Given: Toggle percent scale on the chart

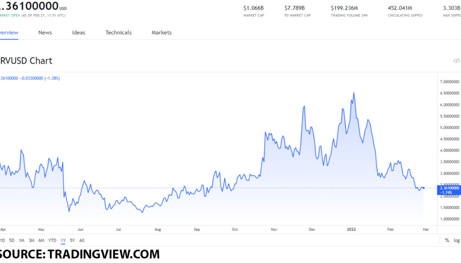Looking at the screenshot, I should pyautogui.click(x=447, y=240).
